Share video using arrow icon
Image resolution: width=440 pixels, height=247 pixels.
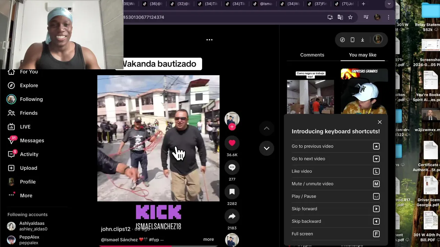click(x=232, y=216)
